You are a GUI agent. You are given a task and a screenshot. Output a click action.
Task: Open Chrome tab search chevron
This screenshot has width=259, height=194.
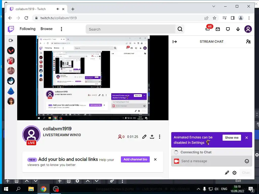pos(213,6)
